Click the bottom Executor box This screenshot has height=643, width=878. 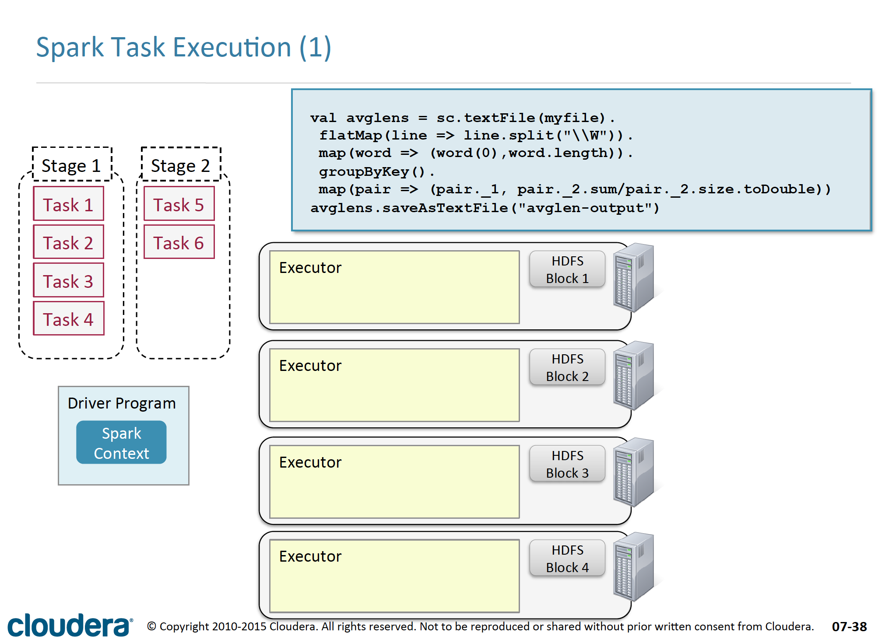coord(394,575)
